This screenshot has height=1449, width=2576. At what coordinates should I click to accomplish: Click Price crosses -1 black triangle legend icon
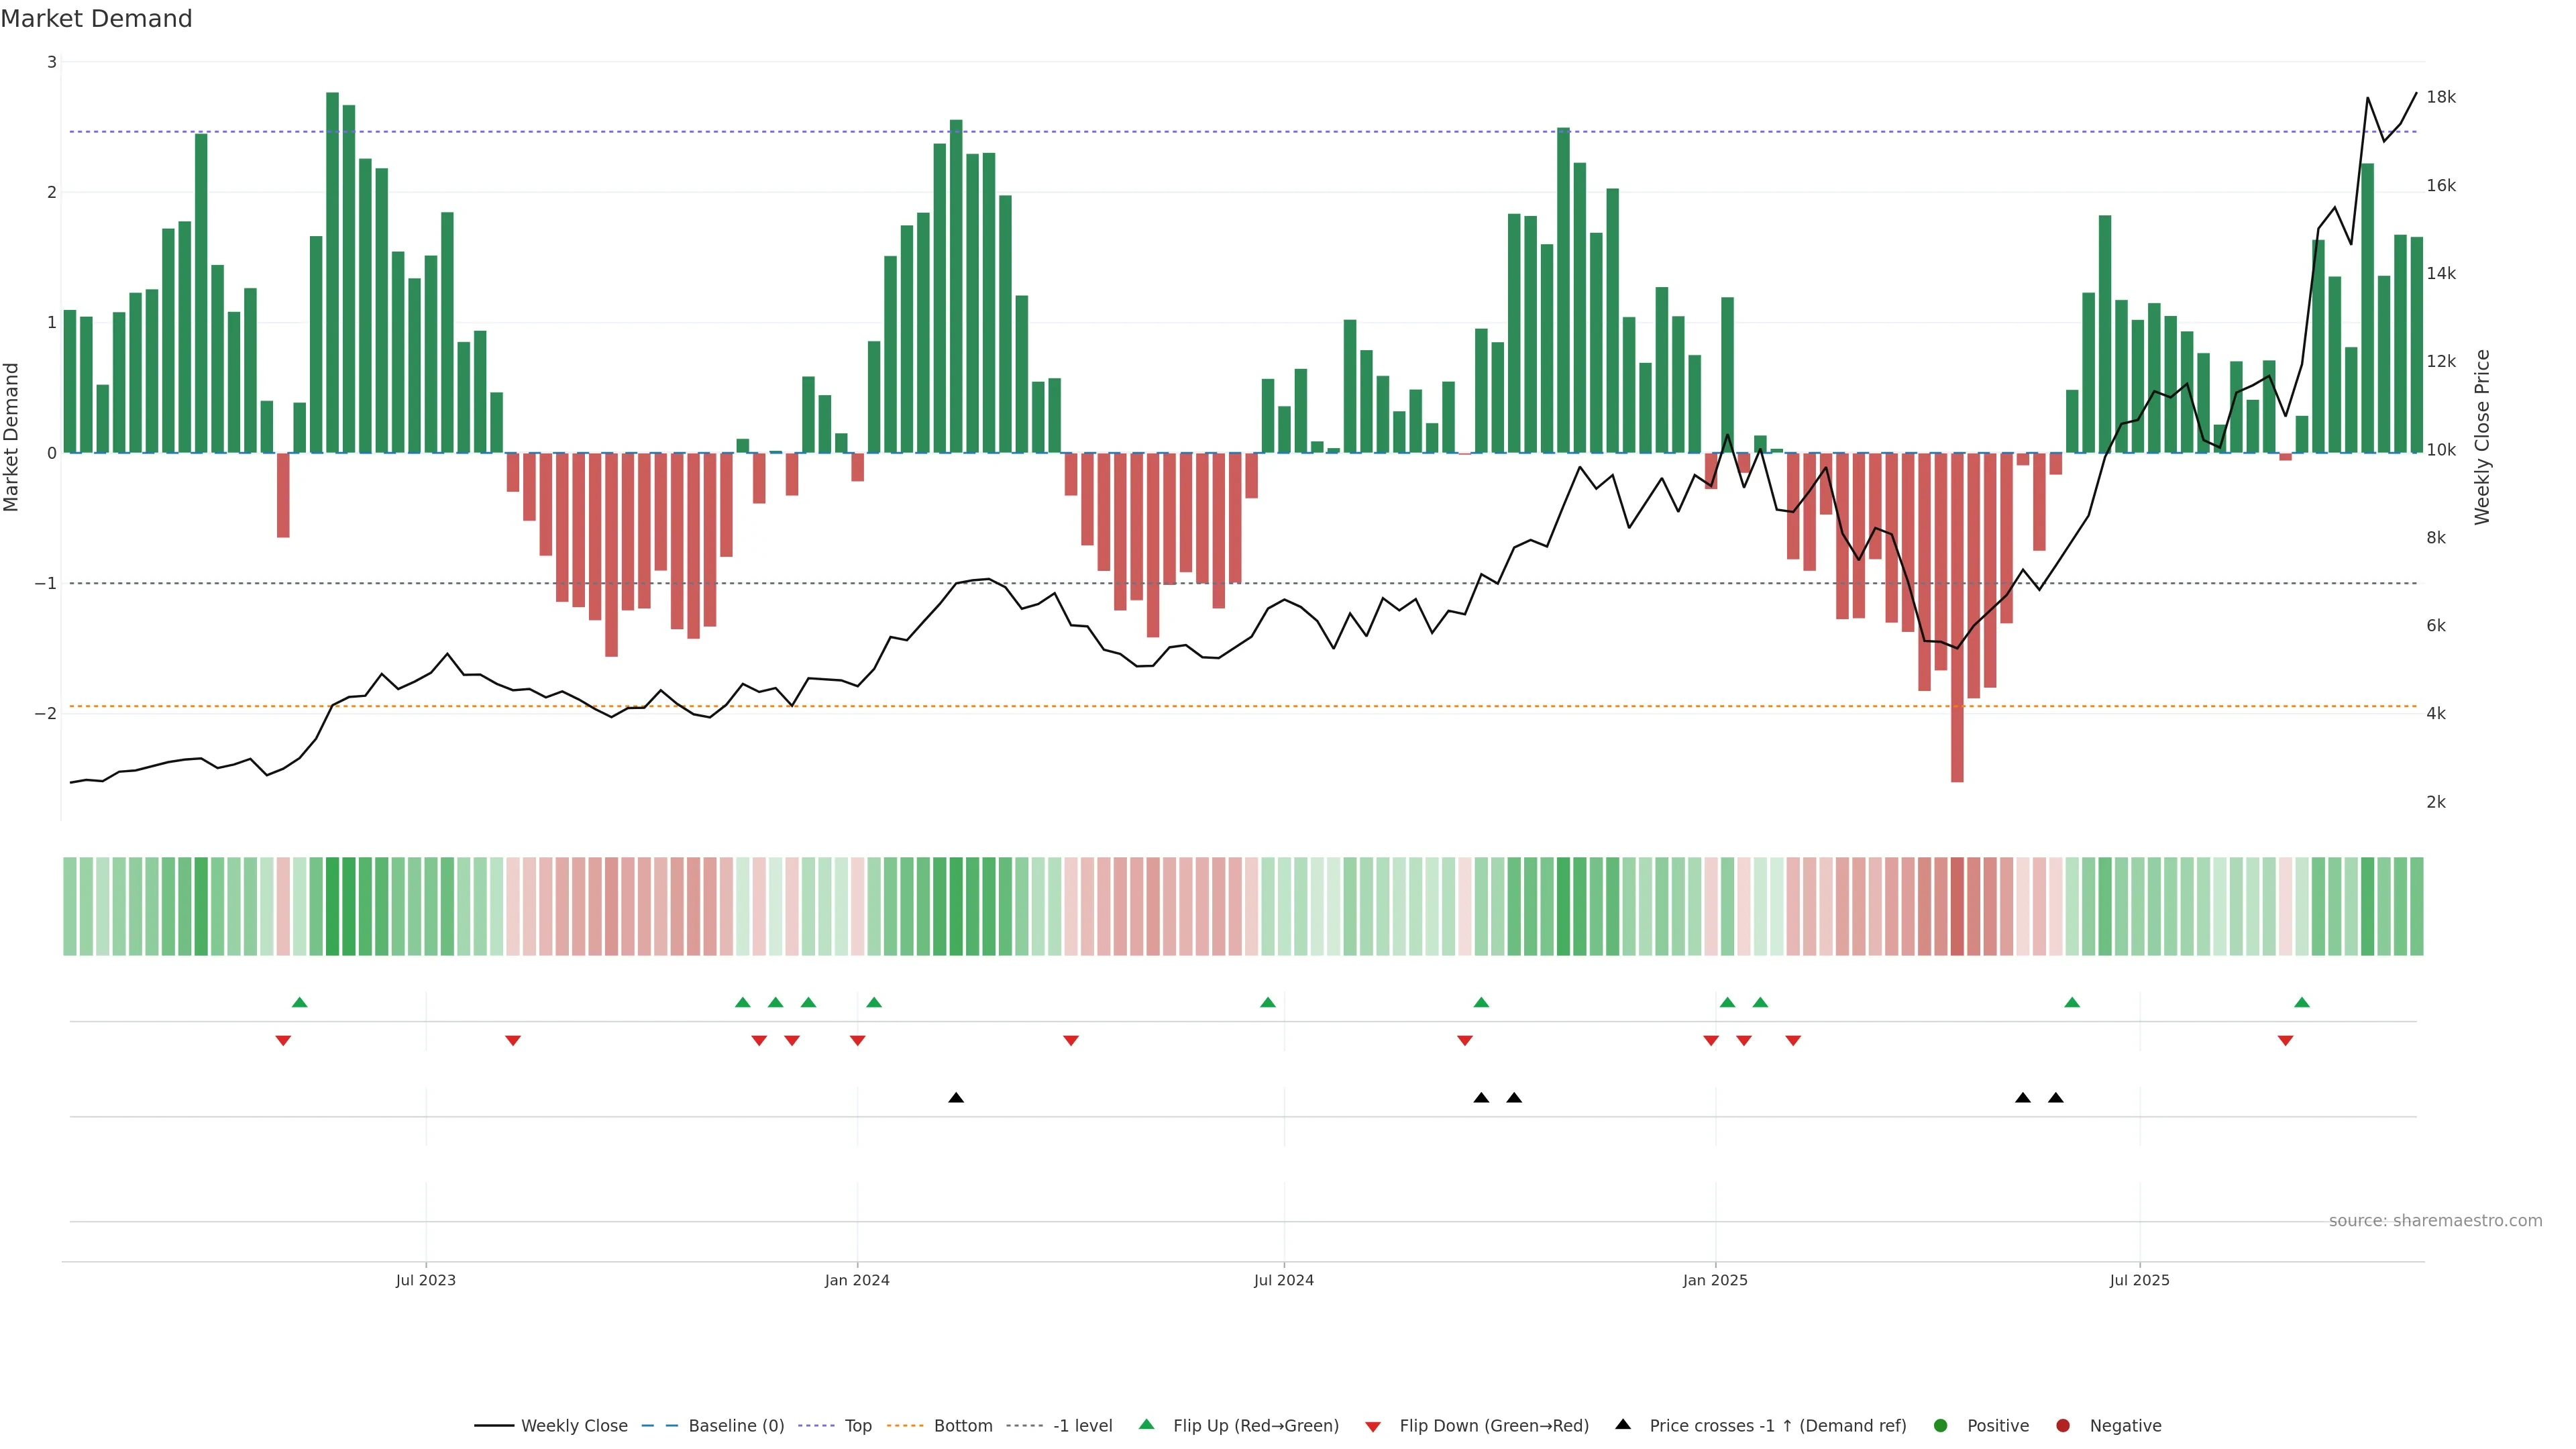click(x=1623, y=1425)
